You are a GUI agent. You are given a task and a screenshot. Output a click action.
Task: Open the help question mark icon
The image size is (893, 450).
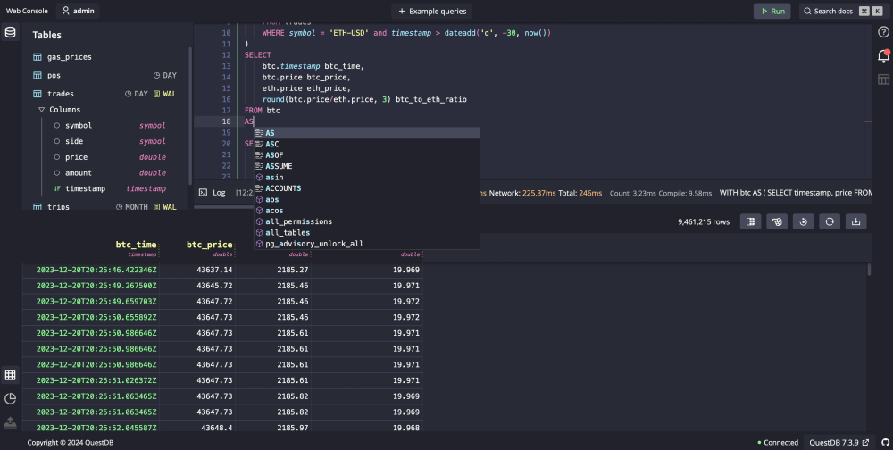883,32
